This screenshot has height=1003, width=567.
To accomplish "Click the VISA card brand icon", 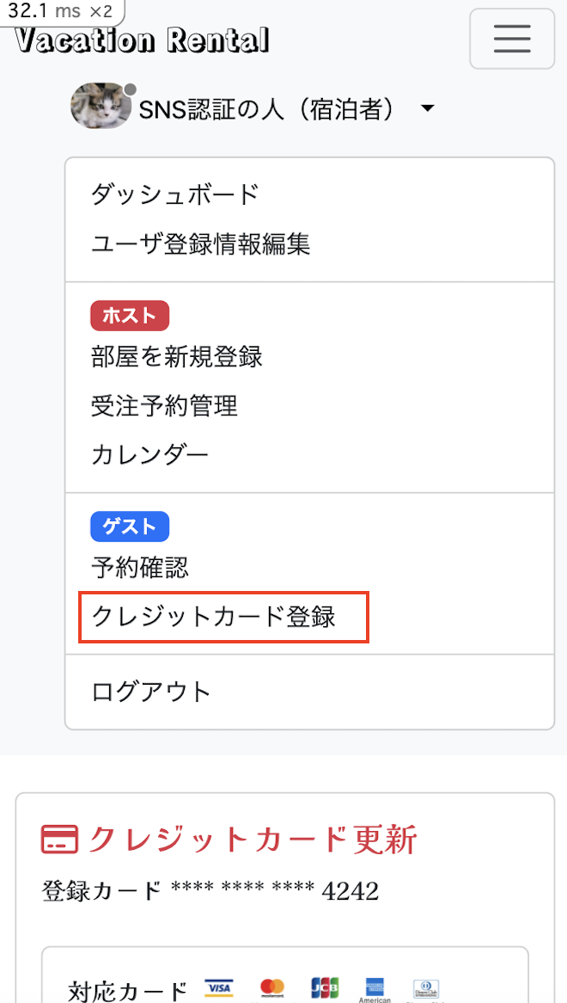I will tap(219, 987).
